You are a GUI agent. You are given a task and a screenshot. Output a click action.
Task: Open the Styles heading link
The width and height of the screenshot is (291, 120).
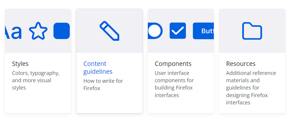tap(20, 64)
